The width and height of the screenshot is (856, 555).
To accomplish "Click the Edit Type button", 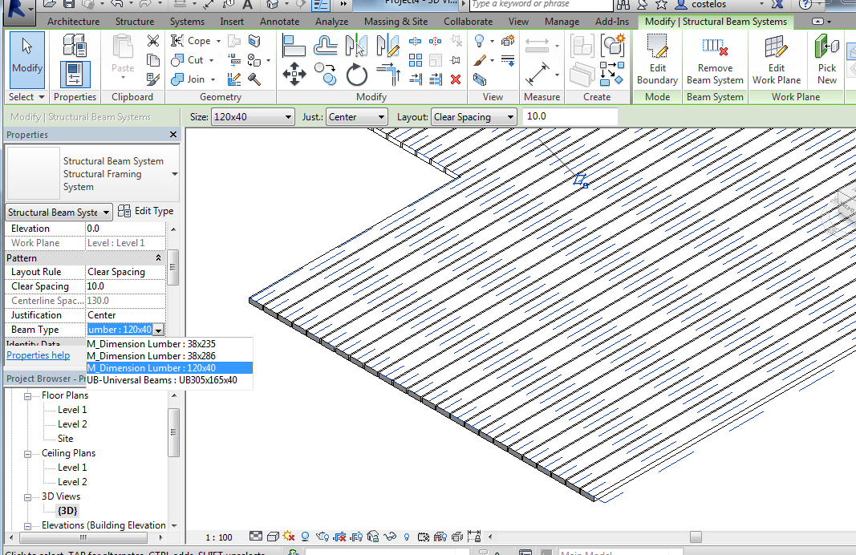I will [145, 211].
